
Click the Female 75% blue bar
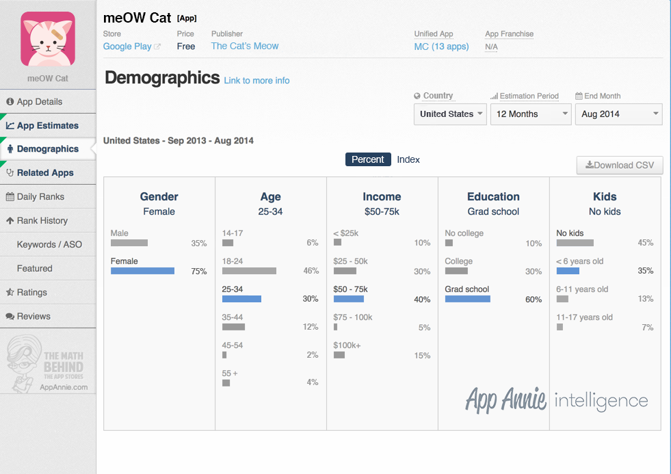142,271
